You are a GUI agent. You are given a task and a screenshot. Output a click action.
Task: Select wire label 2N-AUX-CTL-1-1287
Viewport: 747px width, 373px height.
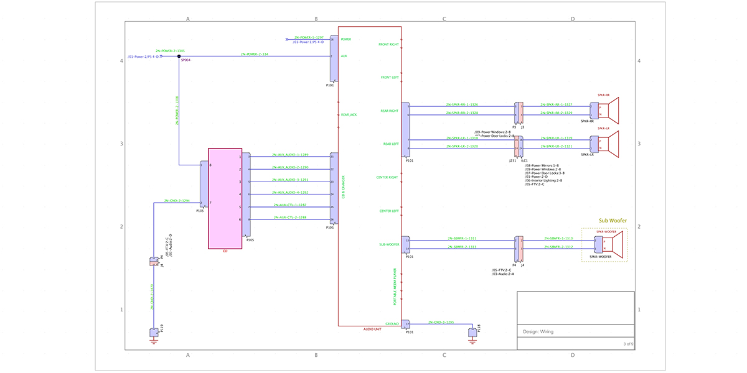tap(290, 205)
